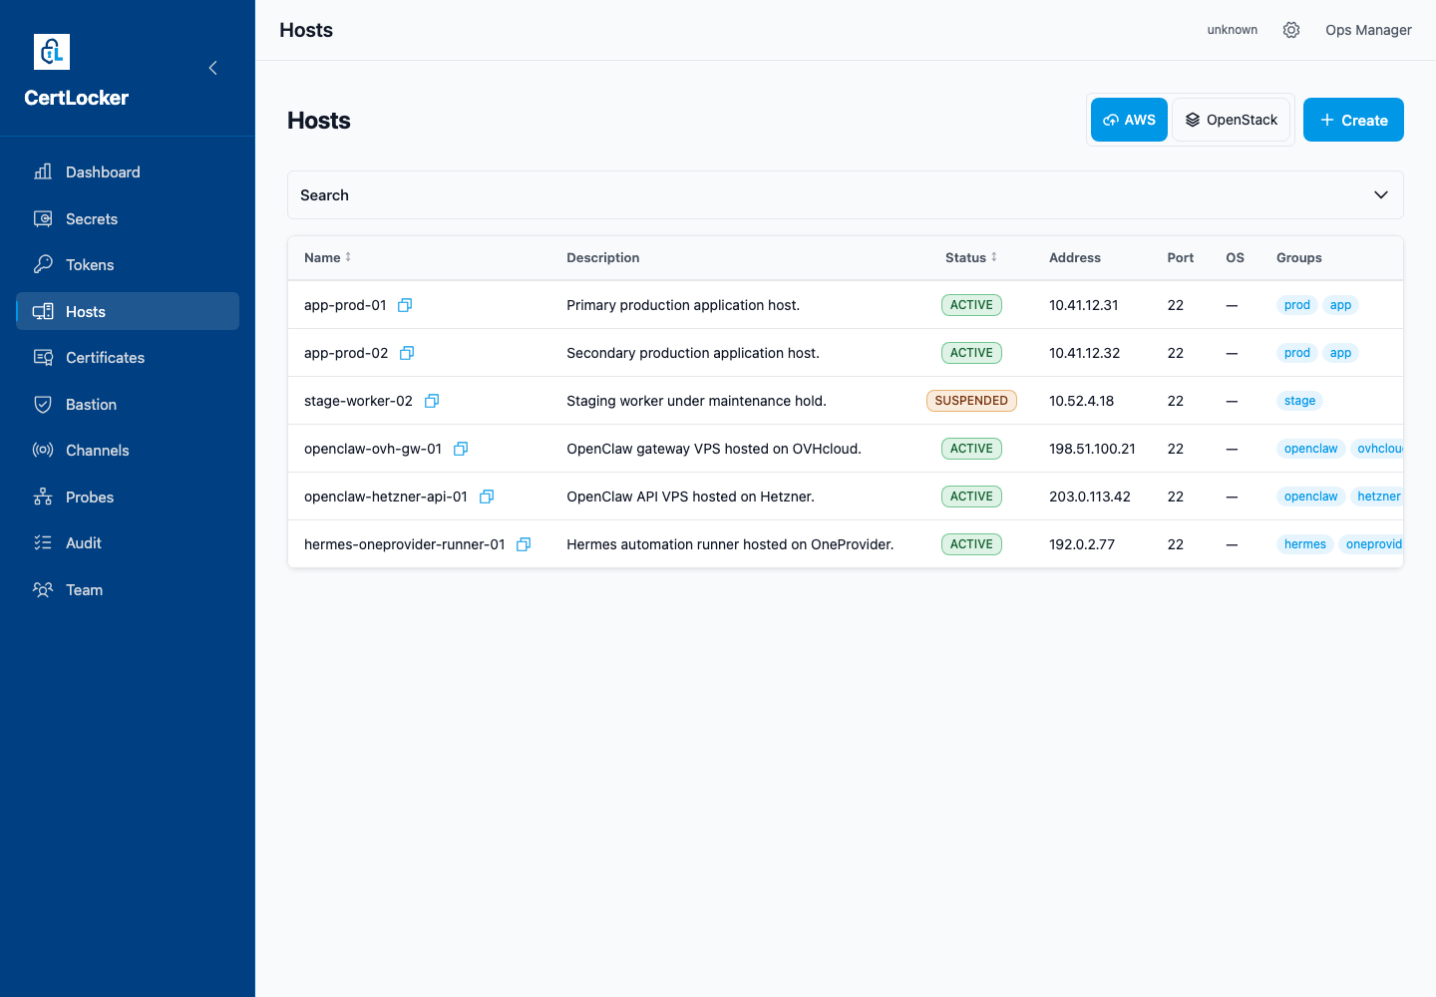Collapse the sidebar with the chevron arrow
The height and width of the screenshot is (997, 1436).
[212, 68]
